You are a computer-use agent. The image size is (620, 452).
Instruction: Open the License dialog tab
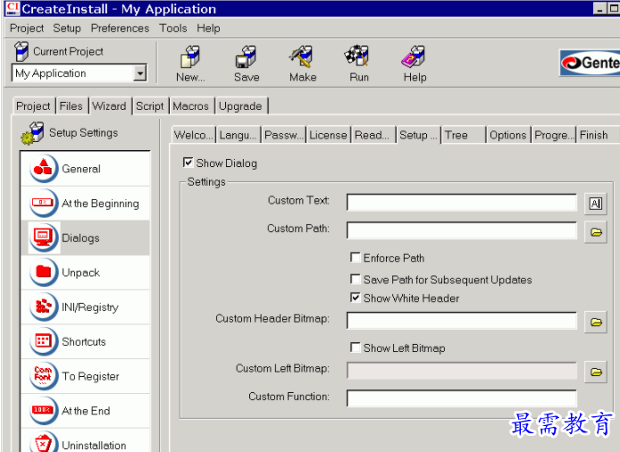pyautogui.click(x=328, y=135)
